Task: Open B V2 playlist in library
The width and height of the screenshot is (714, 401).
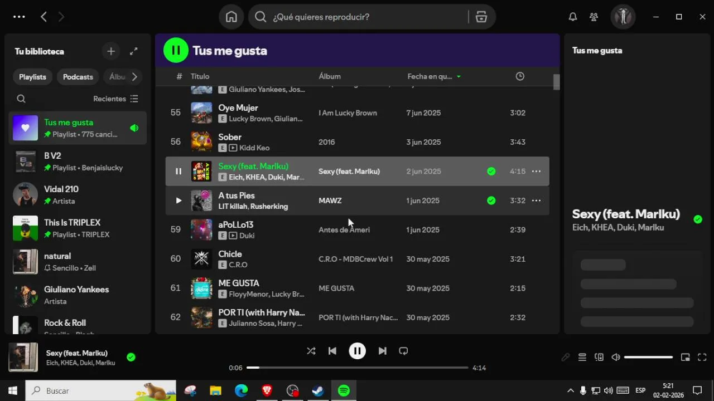Action: (78, 162)
